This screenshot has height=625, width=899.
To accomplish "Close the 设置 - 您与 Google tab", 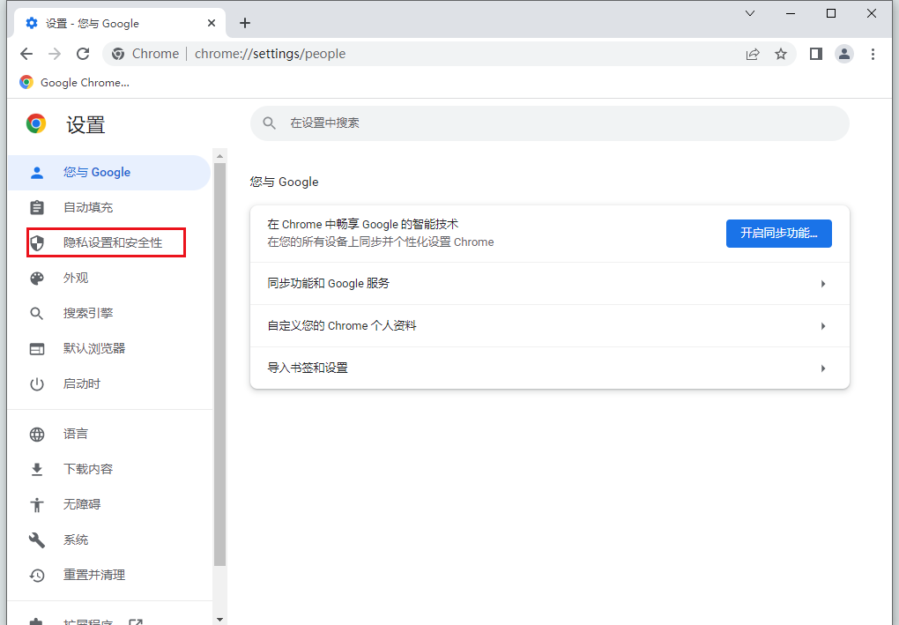I will (211, 23).
